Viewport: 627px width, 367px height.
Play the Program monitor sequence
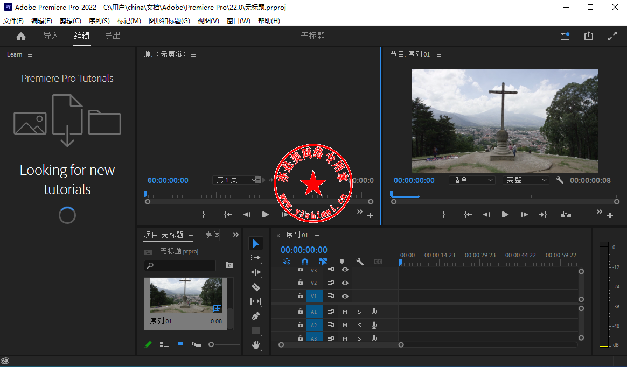coord(505,215)
